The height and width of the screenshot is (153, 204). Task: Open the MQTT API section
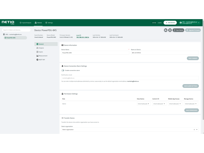46,60
